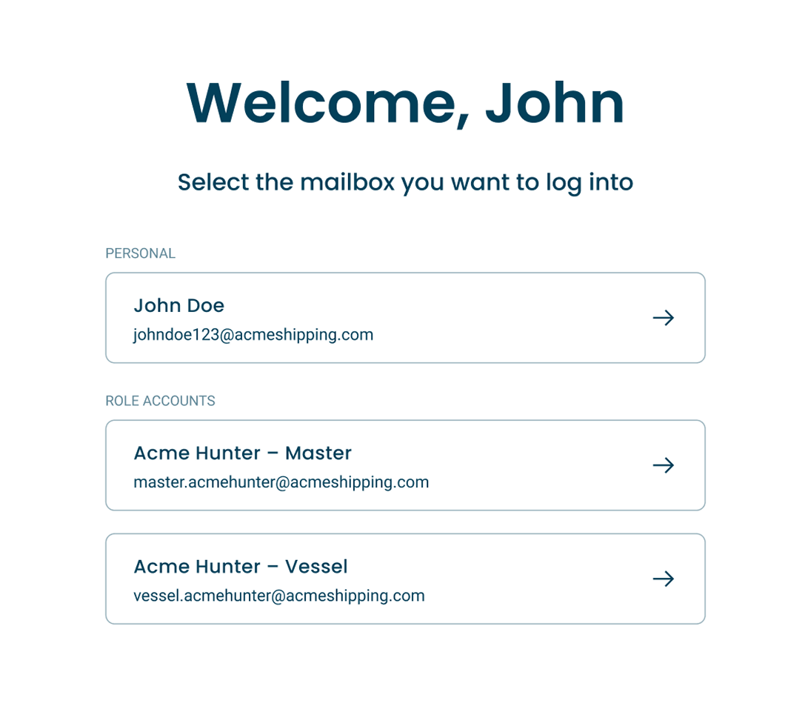Click the word 'Vessel' in the role title

click(315, 567)
